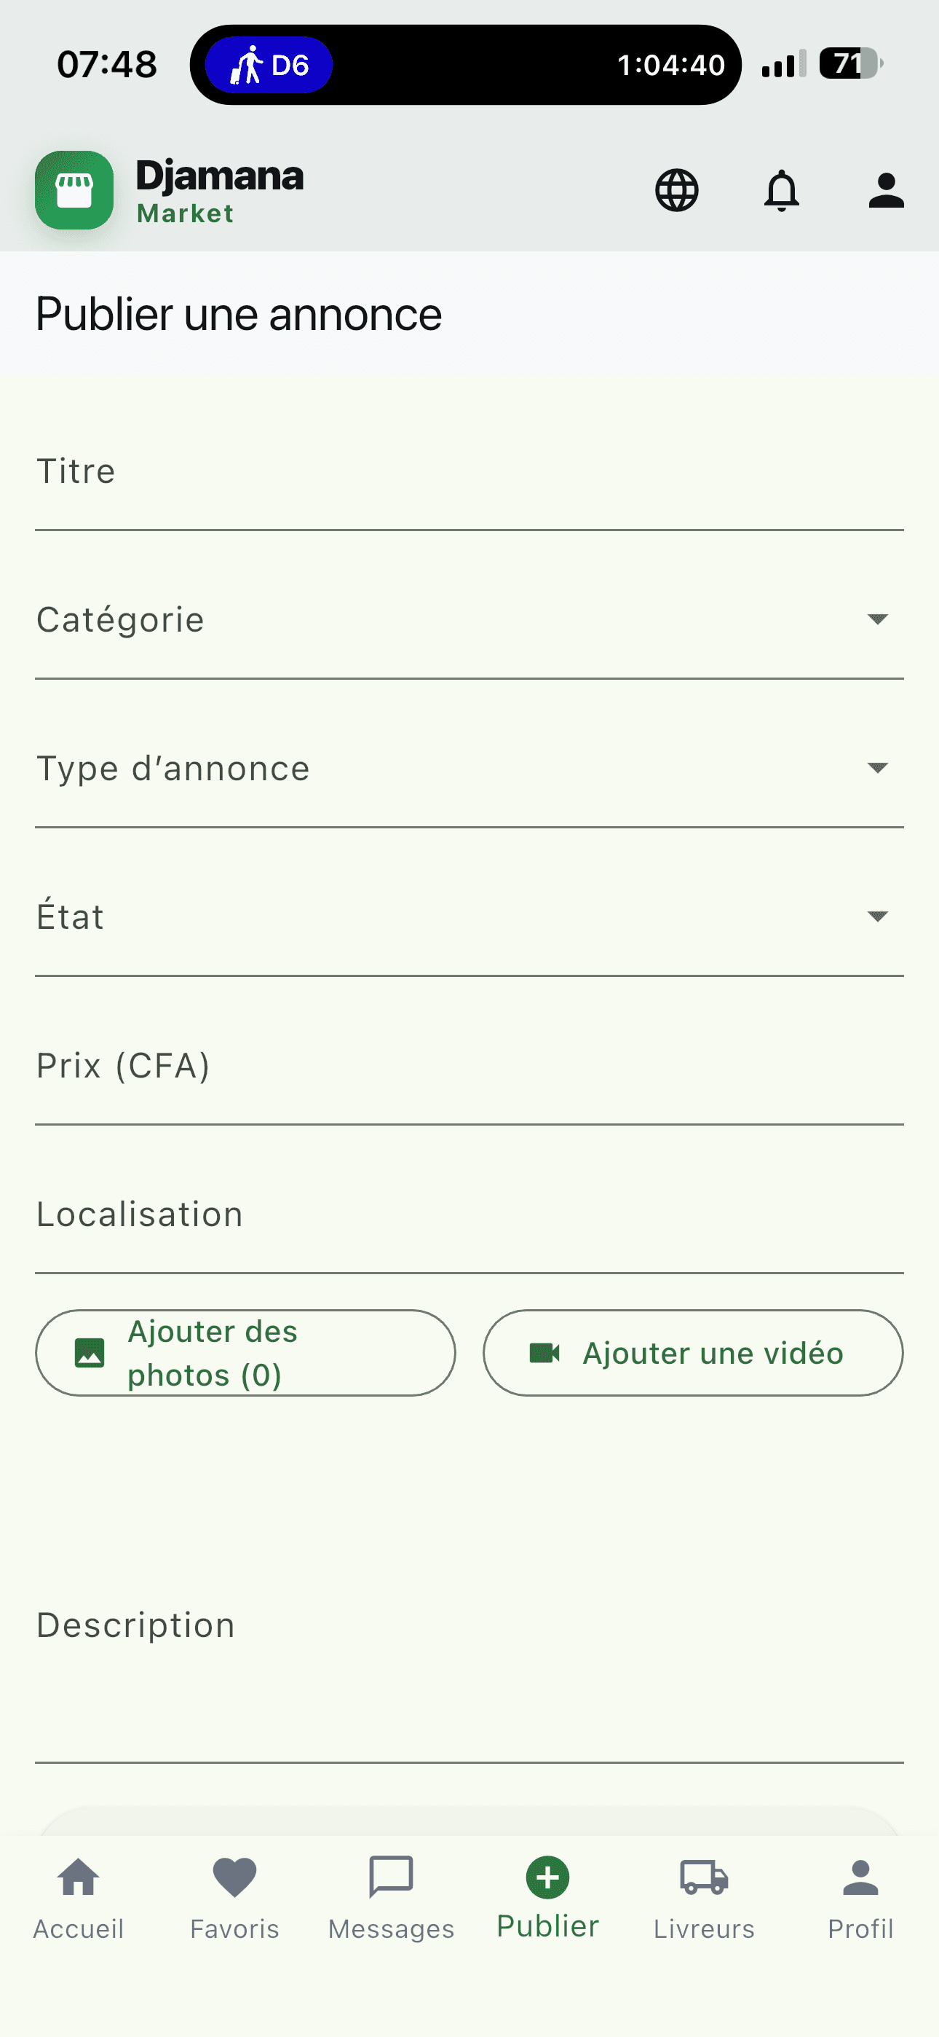Open Livreurs truck icon
The height and width of the screenshot is (2037, 939).
pyautogui.click(x=705, y=1877)
